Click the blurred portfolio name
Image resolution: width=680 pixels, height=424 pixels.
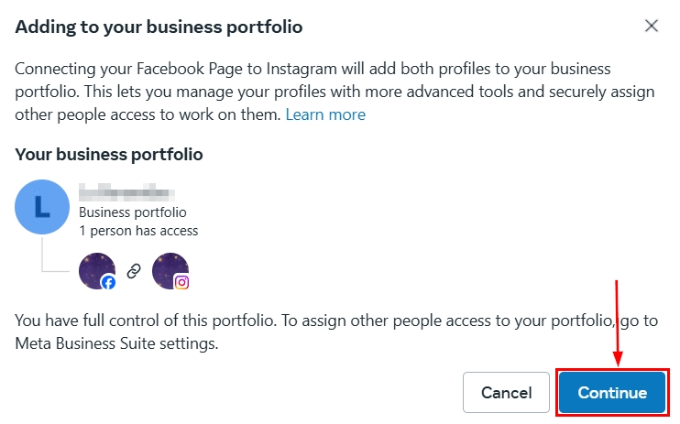[126, 193]
